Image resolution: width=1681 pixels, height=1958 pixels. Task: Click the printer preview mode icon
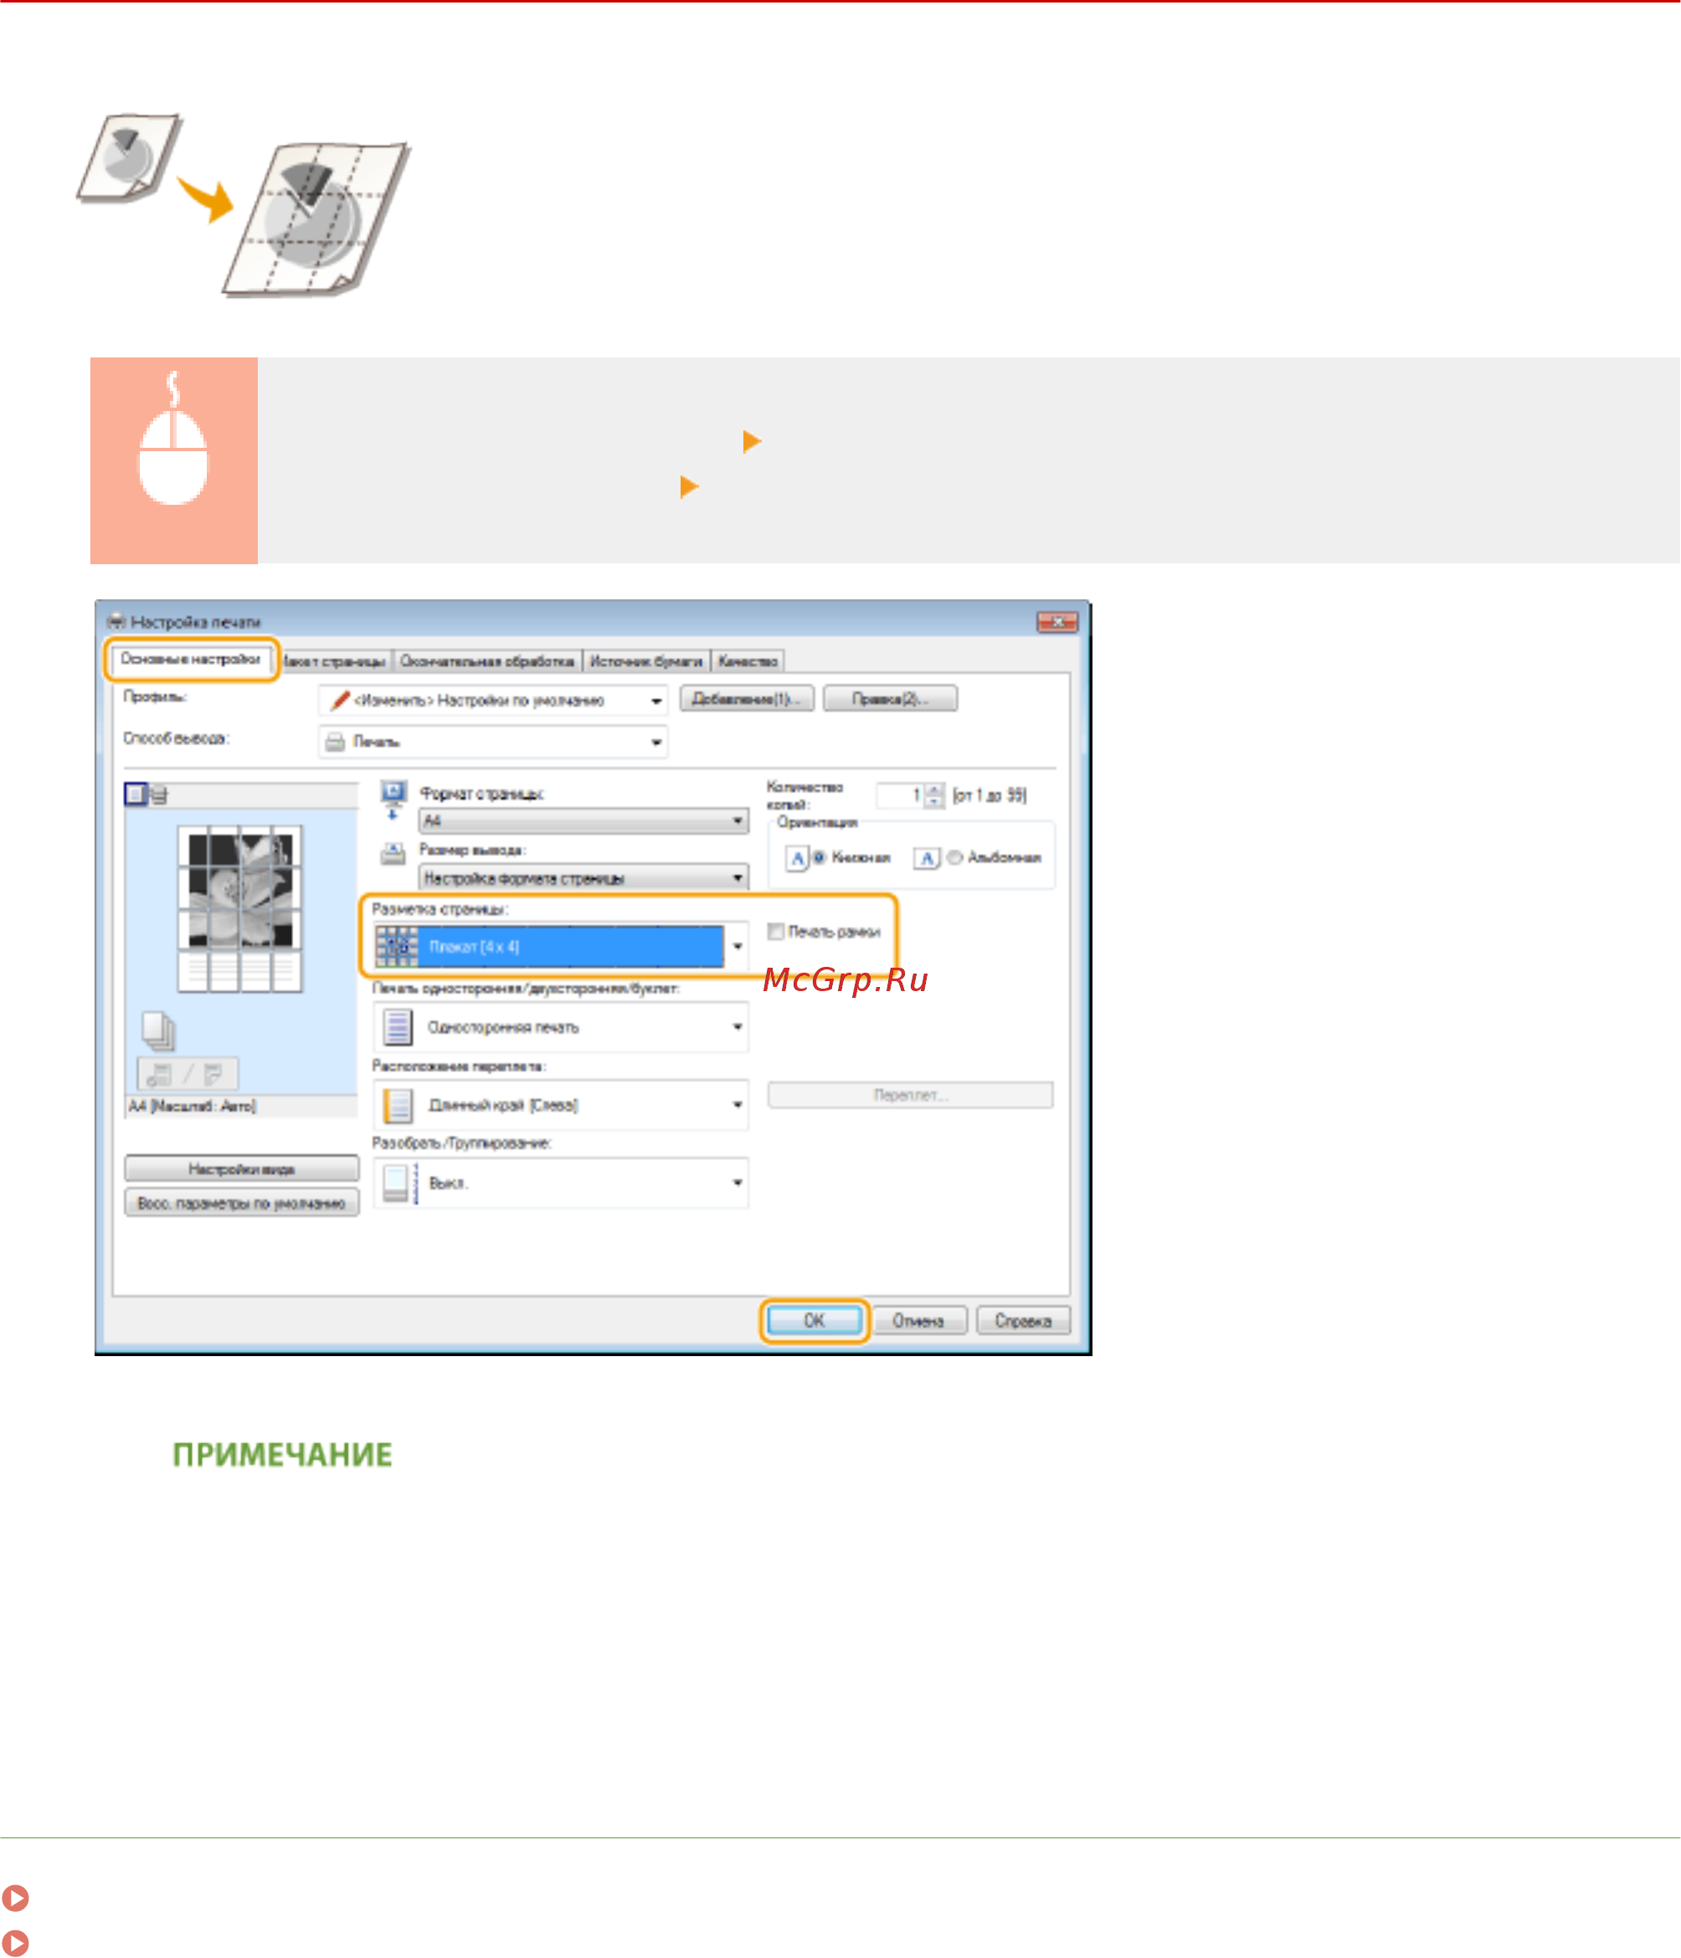(x=159, y=794)
